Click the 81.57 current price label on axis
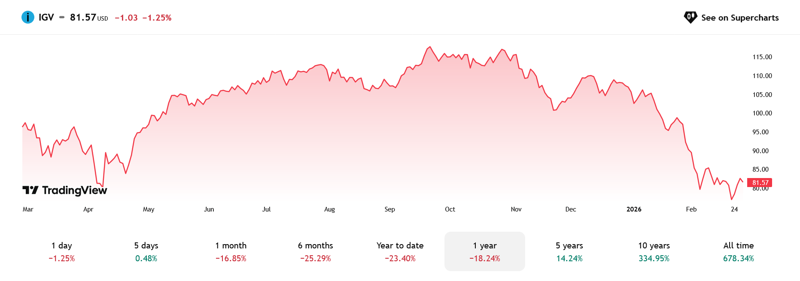The height and width of the screenshot is (281, 800). point(760,183)
